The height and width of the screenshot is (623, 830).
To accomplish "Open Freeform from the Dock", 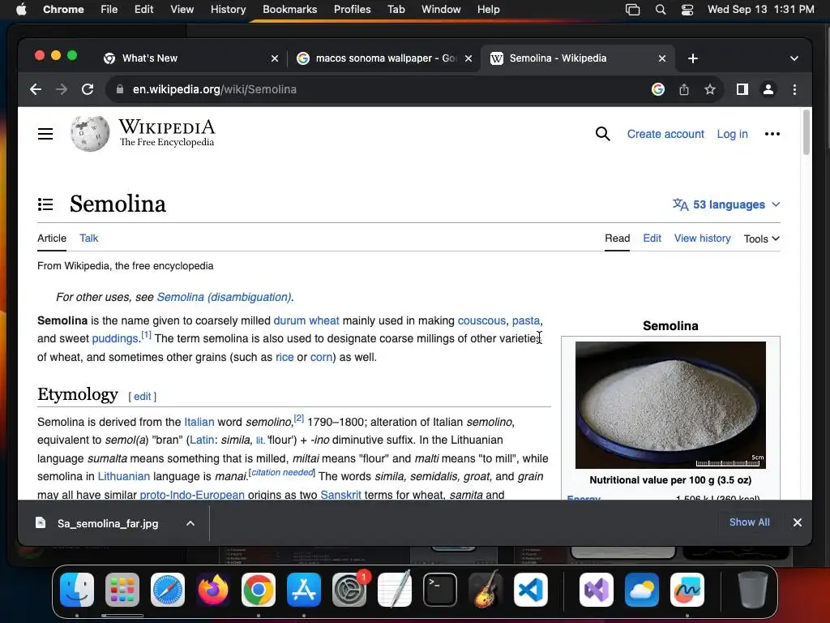I will coord(687,590).
